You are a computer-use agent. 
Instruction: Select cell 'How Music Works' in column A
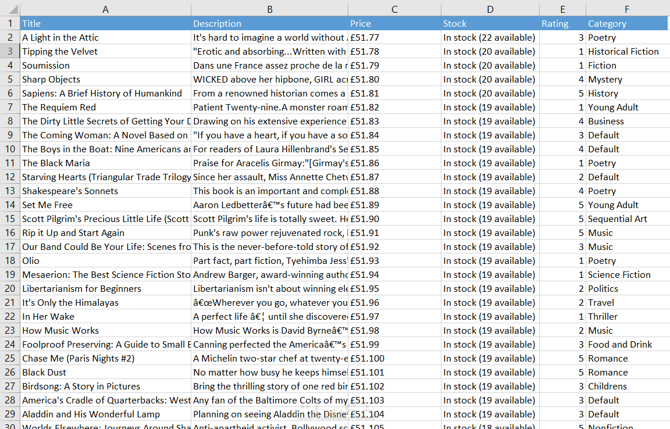point(105,330)
